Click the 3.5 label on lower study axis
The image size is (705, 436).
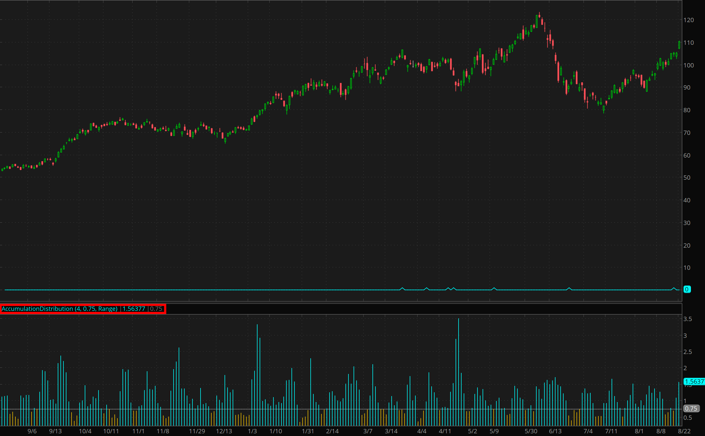tap(687, 319)
